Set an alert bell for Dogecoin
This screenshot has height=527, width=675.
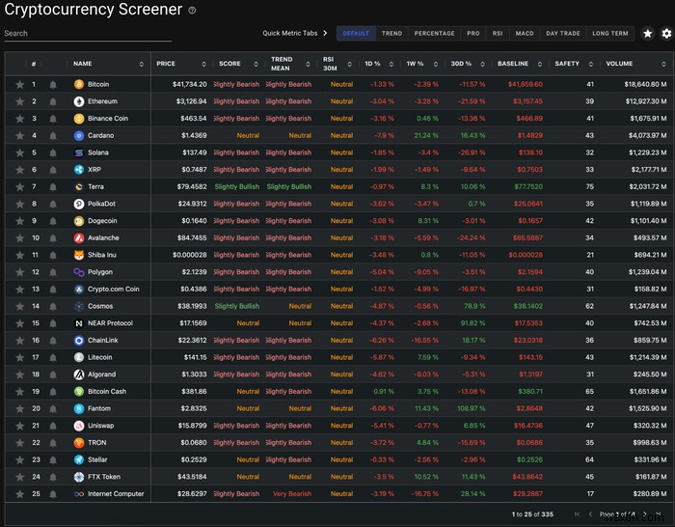click(x=53, y=221)
